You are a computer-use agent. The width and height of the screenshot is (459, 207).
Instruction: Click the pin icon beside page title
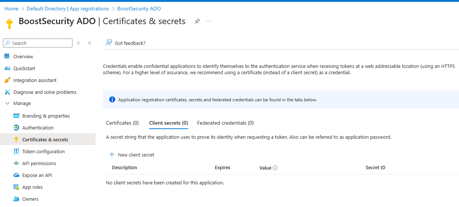(197, 22)
